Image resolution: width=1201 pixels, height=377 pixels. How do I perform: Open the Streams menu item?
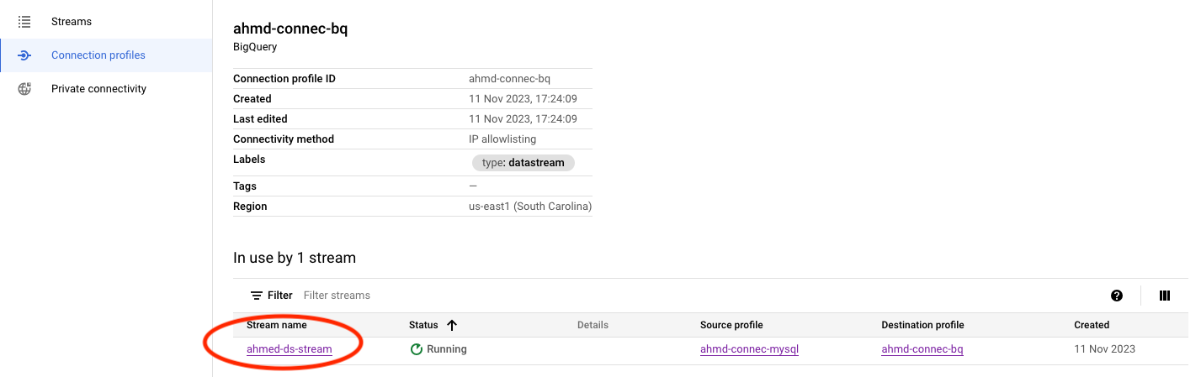(x=72, y=22)
